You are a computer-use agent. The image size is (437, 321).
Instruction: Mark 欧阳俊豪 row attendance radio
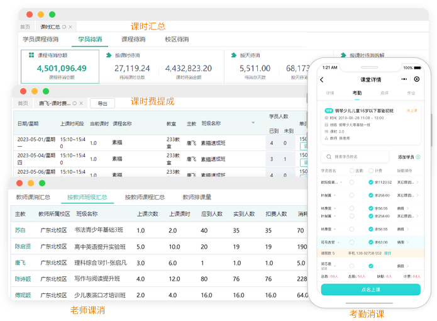[x=351, y=182]
